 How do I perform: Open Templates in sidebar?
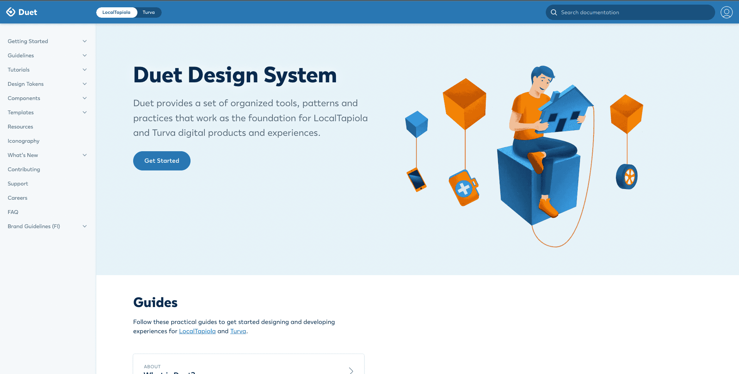coord(21,112)
